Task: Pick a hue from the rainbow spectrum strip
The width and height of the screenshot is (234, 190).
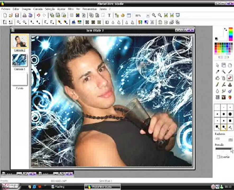Action: [231, 34]
